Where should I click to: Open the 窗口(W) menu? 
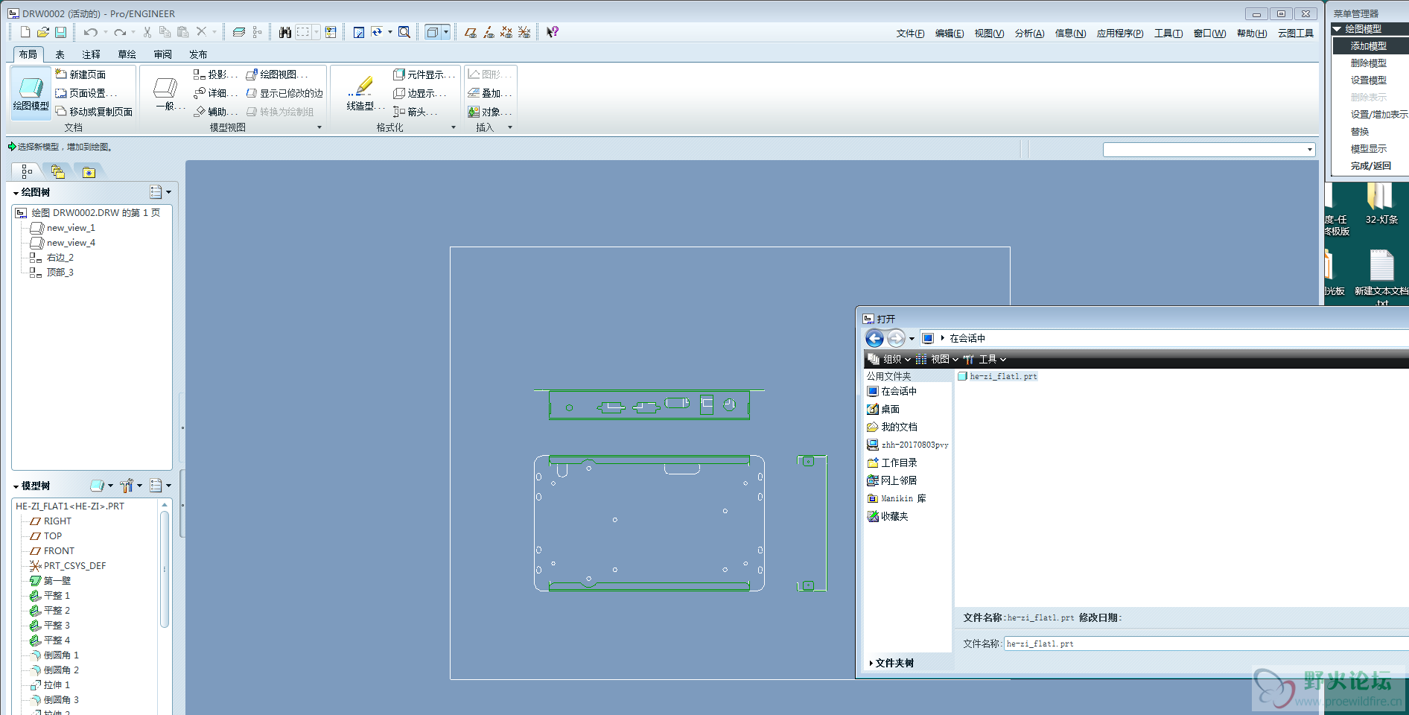tap(1209, 34)
